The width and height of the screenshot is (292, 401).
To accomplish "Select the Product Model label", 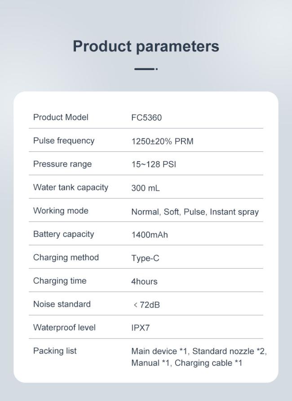I will [61, 117].
